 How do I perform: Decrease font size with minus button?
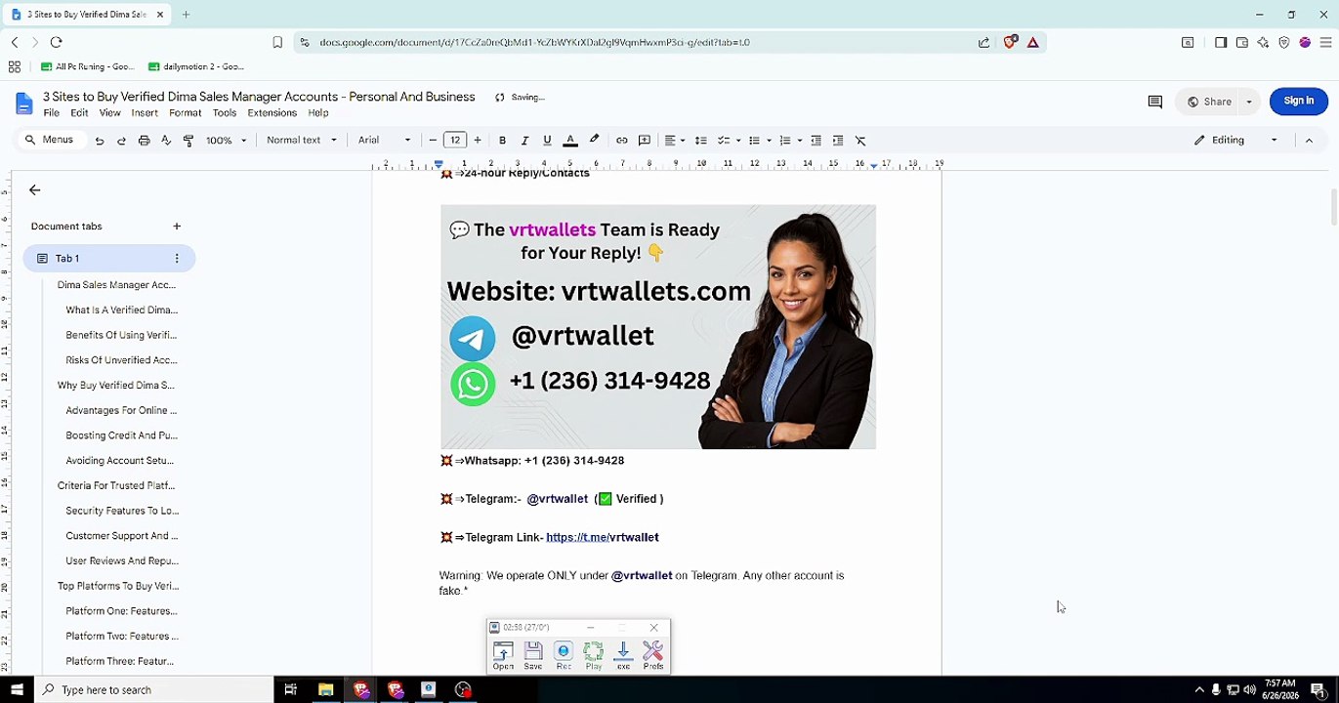(x=433, y=141)
